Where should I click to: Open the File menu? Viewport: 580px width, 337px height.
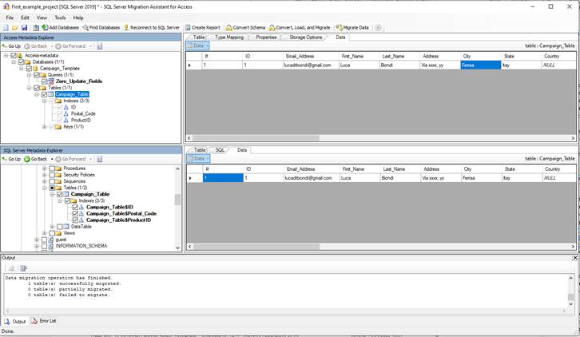tap(10, 18)
